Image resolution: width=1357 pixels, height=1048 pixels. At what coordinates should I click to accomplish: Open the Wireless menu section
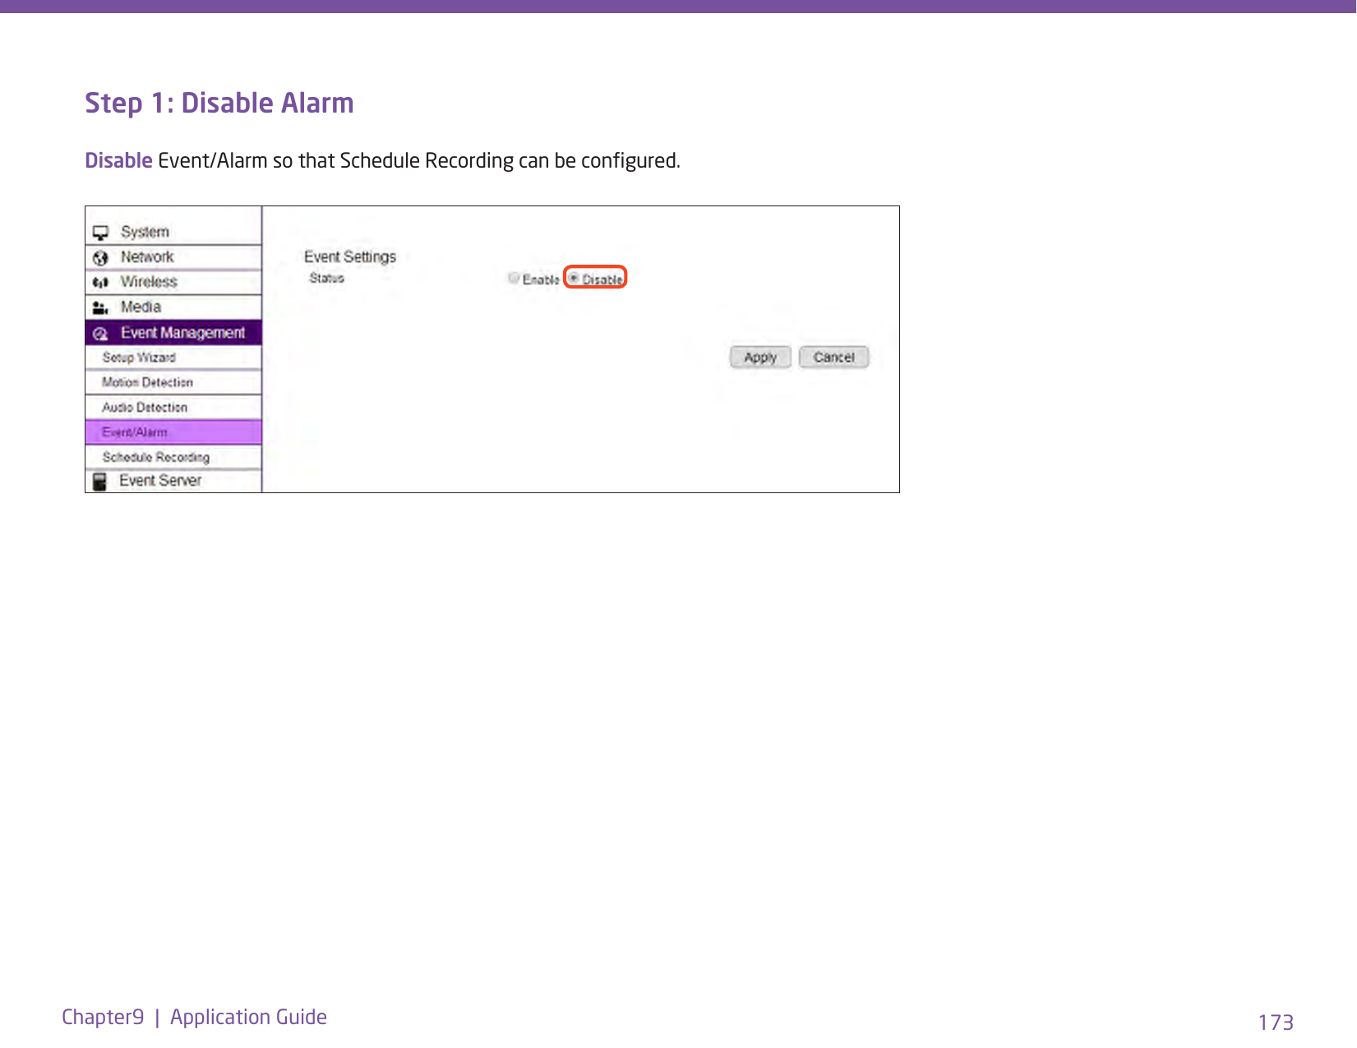tap(173, 282)
